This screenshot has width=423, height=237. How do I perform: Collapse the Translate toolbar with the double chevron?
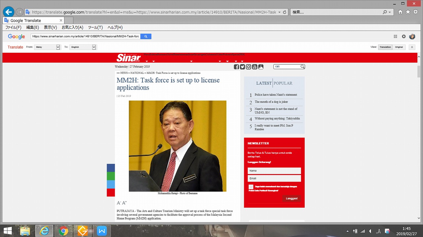pyautogui.click(x=412, y=47)
